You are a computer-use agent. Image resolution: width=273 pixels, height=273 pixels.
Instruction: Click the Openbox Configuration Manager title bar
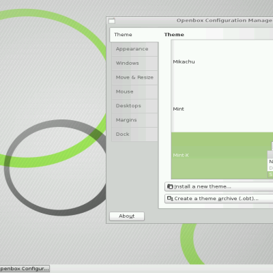click(x=190, y=20)
